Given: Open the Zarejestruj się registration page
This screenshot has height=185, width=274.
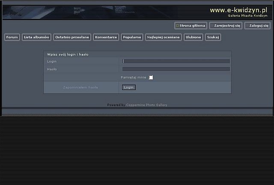Looking at the screenshot, I should pyautogui.click(x=227, y=26).
